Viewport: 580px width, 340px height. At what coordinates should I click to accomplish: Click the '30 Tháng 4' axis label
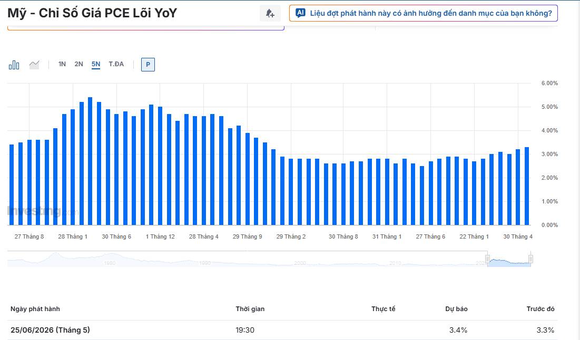(518, 236)
